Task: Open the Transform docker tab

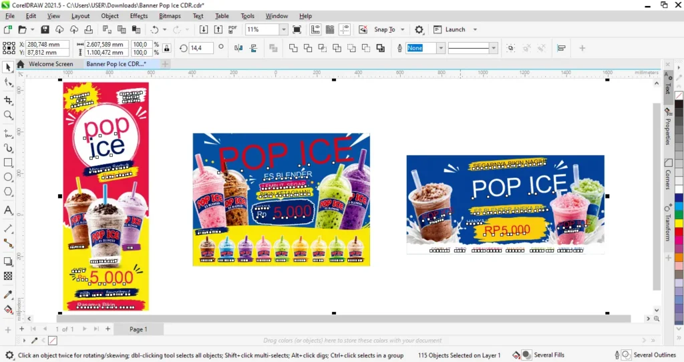Action: pos(668,222)
